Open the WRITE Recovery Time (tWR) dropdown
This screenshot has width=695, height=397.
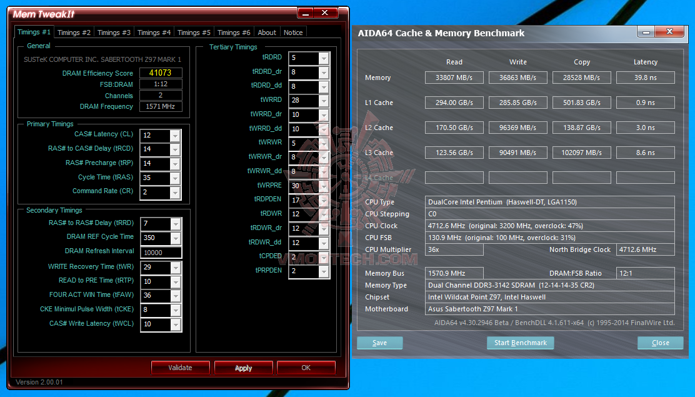tap(176, 268)
